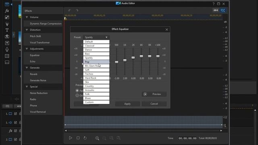Click the fit zoom icon
This screenshot has width=258, height=145.
pos(119,138)
